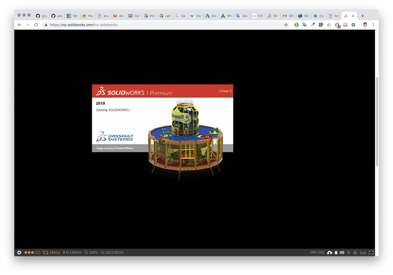Open the grey Drive extension icon
The height and width of the screenshot is (275, 393).
point(329,25)
